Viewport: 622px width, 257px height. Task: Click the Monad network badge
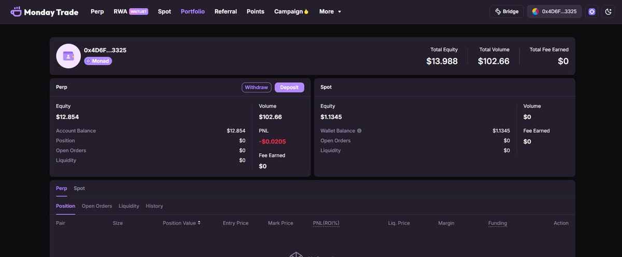[x=98, y=61]
